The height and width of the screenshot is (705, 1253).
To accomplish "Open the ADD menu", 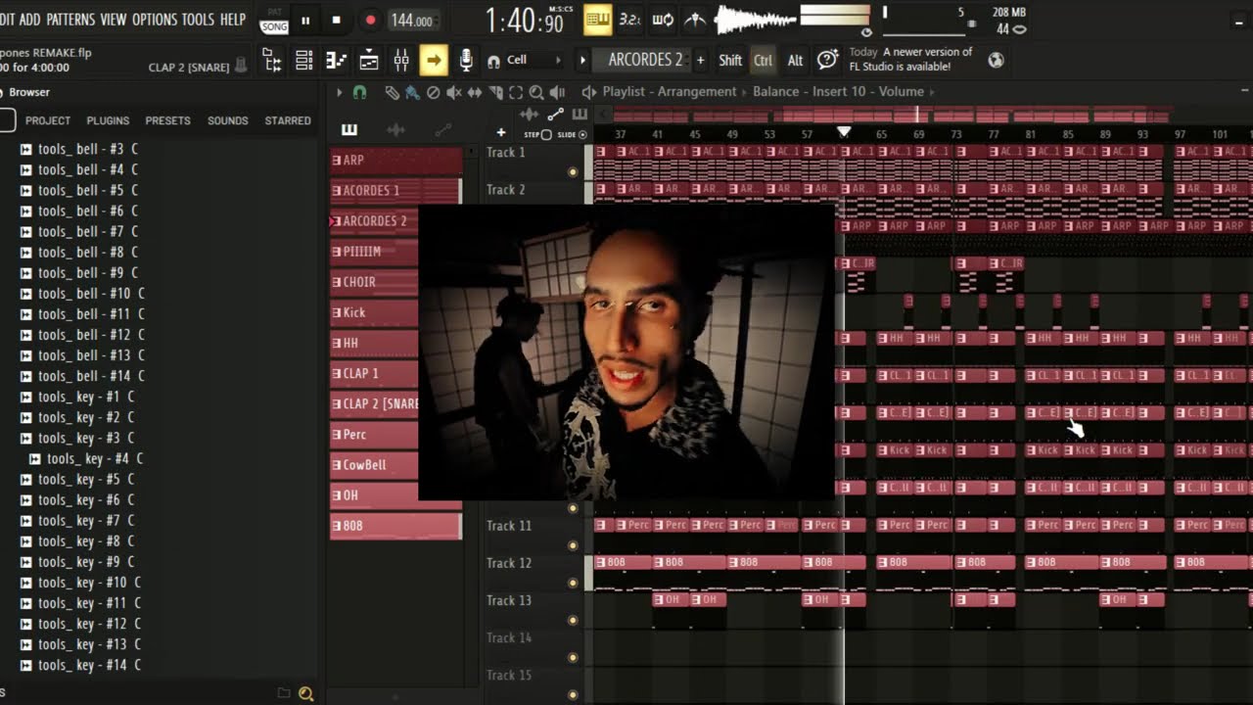I will (30, 20).
